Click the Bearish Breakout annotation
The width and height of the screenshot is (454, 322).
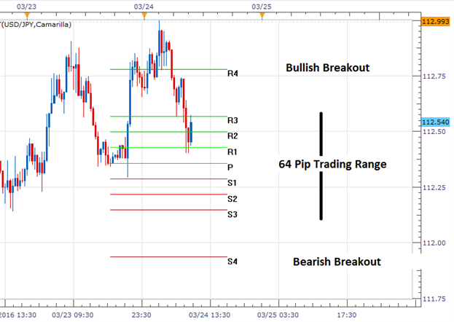click(337, 262)
